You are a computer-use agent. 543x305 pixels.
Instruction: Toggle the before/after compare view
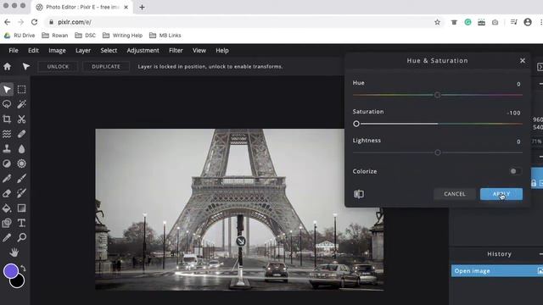coord(359,194)
